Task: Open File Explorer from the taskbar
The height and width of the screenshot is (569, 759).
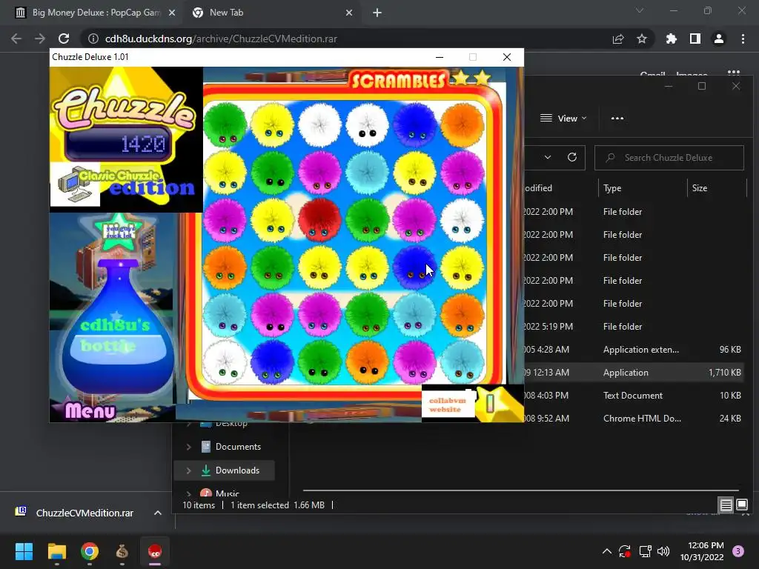Action: click(56, 551)
